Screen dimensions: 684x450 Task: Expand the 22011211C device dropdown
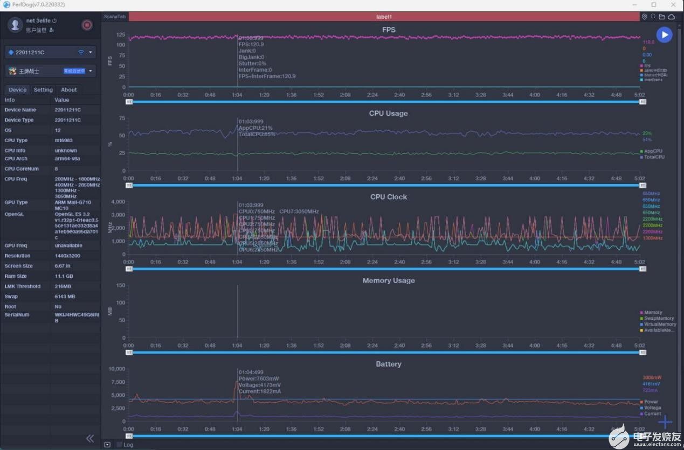tap(51, 52)
